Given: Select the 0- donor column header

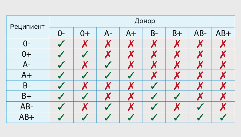Looking at the screenshot, I should [x=61, y=33].
